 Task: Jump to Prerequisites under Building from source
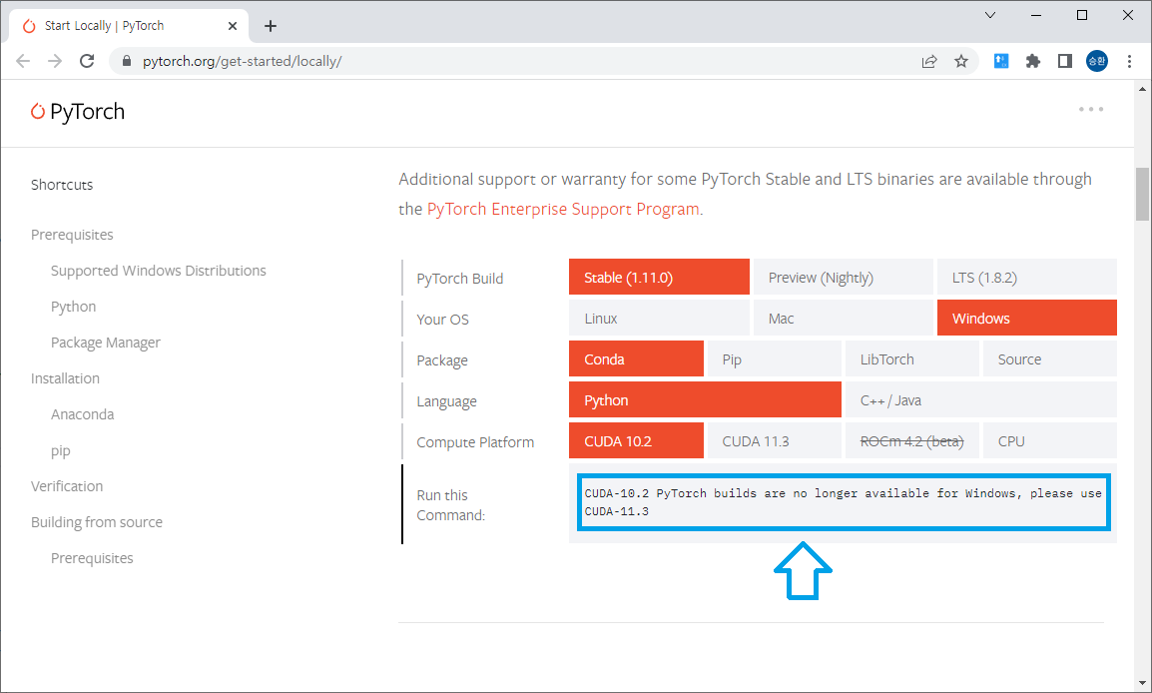click(92, 558)
